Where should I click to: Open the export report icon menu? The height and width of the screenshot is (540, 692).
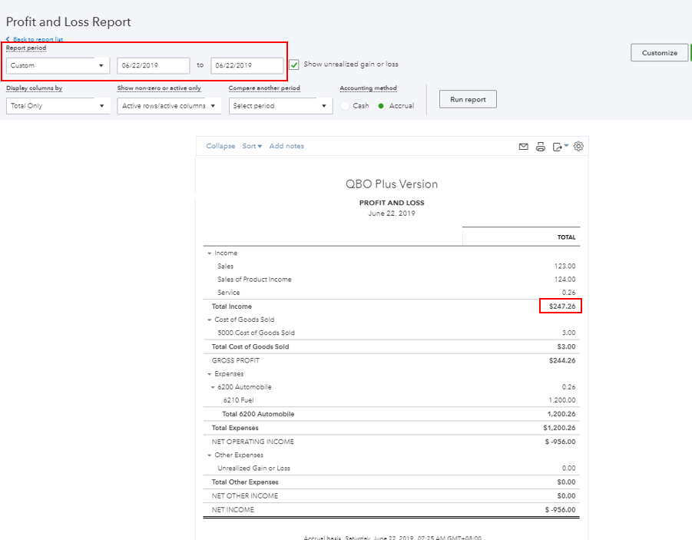(x=561, y=147)
